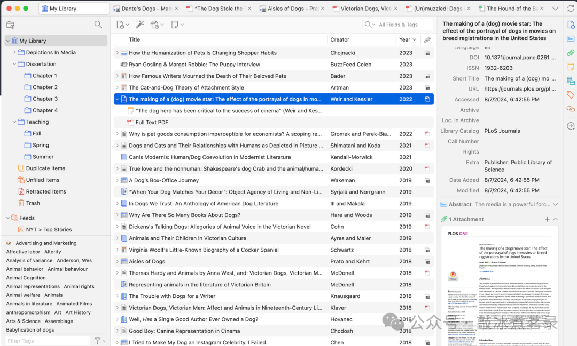Filter by the Animal Cognition tag
Image resolution: width=577 pixels, height=346 pixels.
(26, 278)
